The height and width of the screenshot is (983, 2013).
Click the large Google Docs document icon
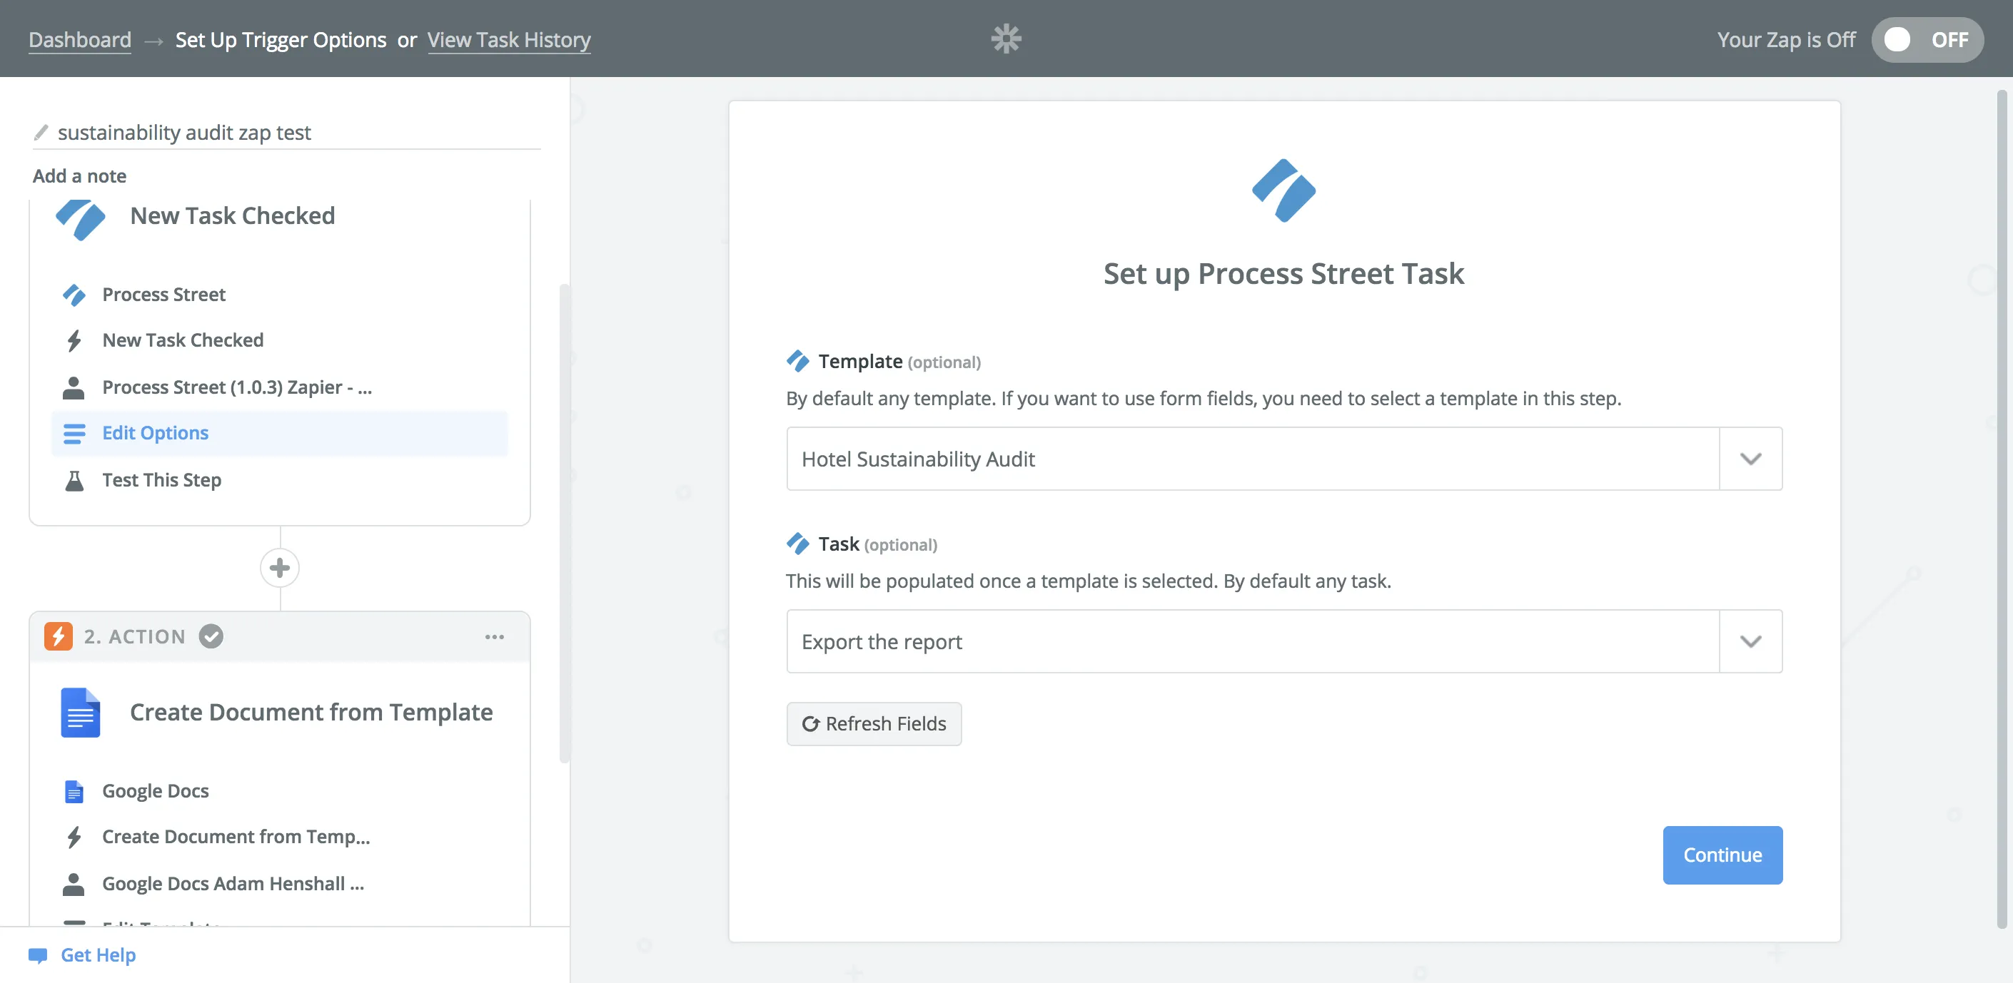(x=81, y=712)
